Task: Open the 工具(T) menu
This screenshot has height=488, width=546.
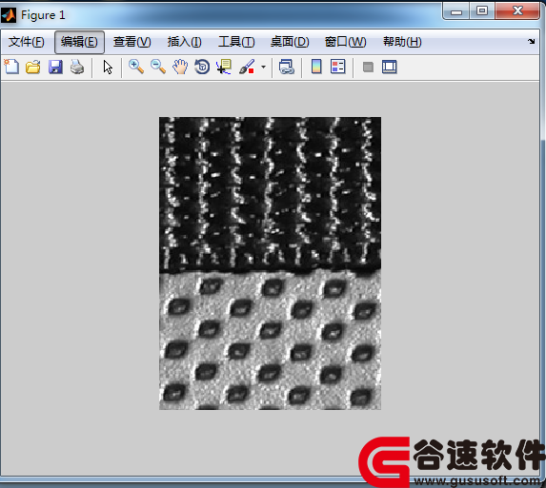Action: tap(236, 42)
